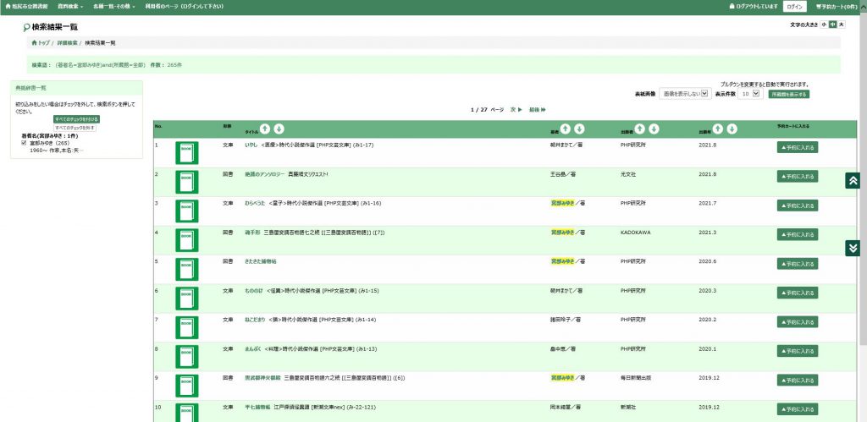867x422 pixels.
Task: Open title link ねこだまり in row 7
Action: tap(254, 320)
